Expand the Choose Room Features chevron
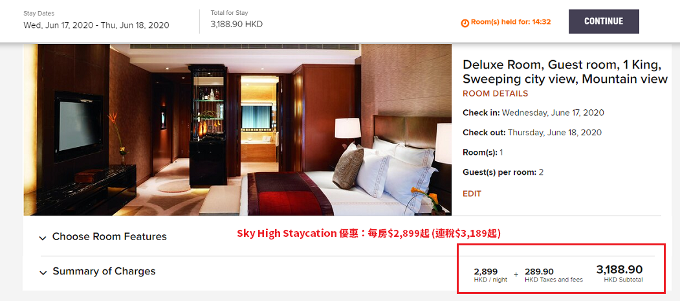680x301 pixels. (x=43, y=238)
